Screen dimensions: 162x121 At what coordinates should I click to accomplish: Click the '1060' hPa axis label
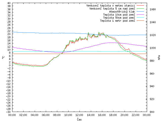(153, 10)
